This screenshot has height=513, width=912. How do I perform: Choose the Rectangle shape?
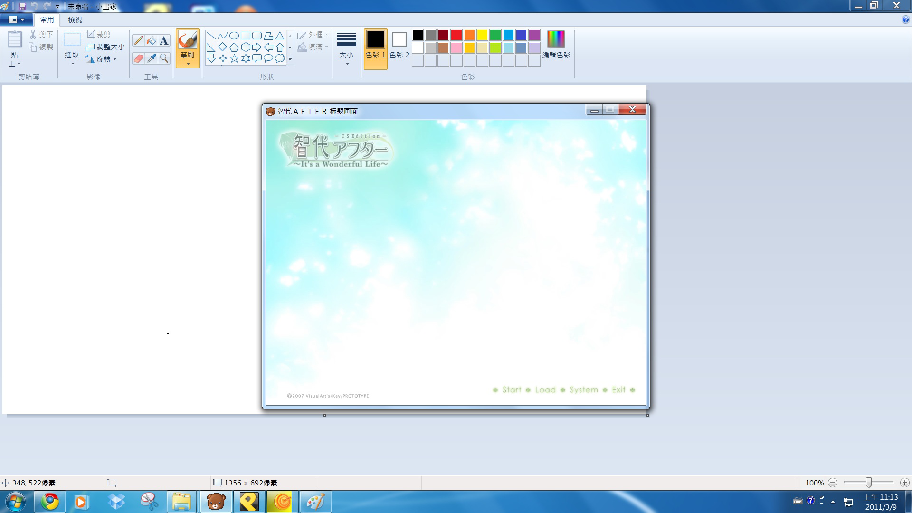point(246,36)
